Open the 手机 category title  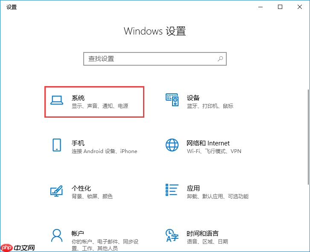(78, 143)
